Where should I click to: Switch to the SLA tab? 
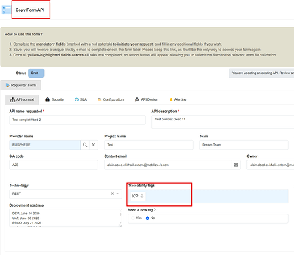coord(81,99)
